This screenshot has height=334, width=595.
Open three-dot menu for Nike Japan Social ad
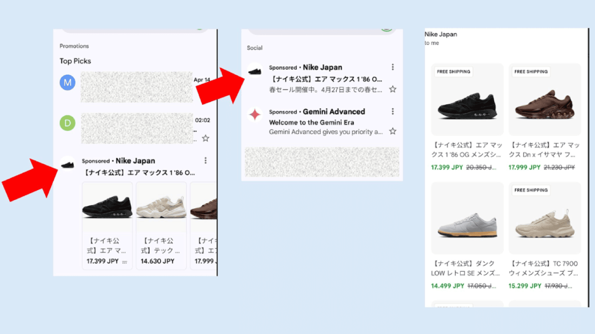(393, 67)
